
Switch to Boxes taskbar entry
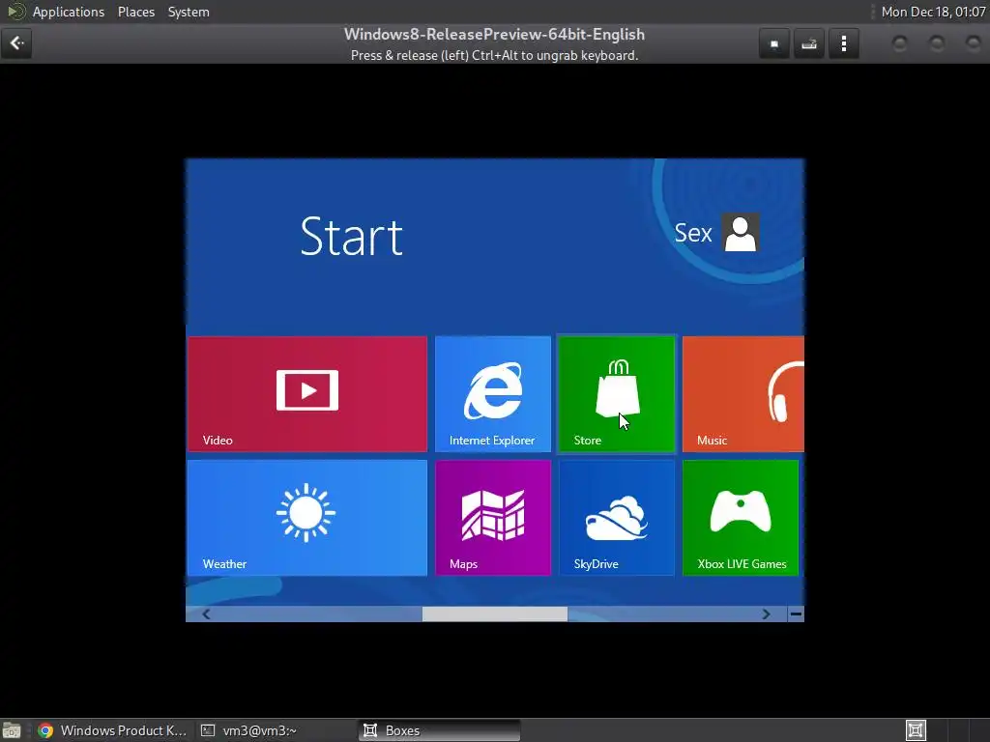click(440, 730)
